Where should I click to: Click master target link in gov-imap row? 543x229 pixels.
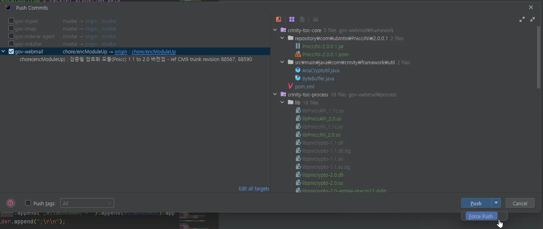tap(109, 29)
